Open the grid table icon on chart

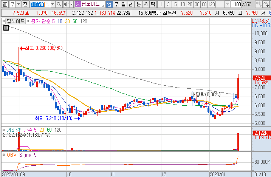coord(6,28)
